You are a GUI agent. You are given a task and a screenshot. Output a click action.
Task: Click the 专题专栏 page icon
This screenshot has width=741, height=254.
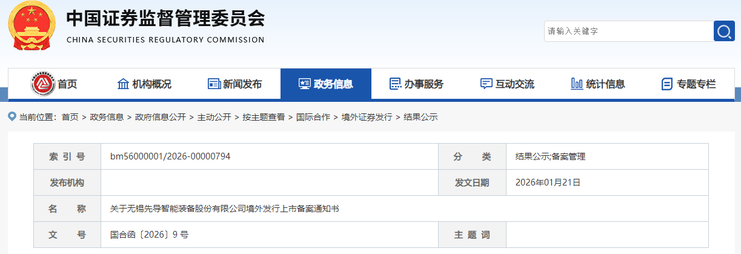pyautogui.click(x=667, y=84)
